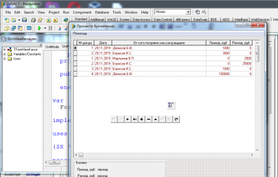Click the Save file toolbar icon
The height and width of the screenshot is (177, 278).
coord(24,20)
